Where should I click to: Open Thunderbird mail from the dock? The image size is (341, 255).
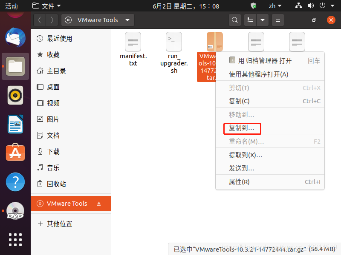point(15,37)
